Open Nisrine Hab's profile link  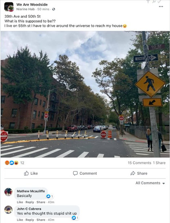pyautogui.click(x=25, y=9)
